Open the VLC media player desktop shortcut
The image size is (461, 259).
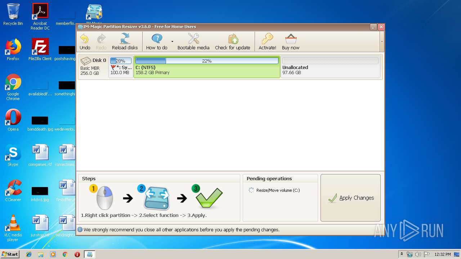click(x=13, y=228)
